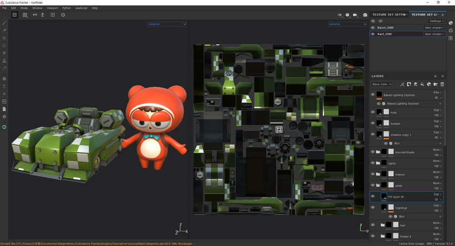Image resolution: width=455 pixels, height=246 pixels.
Task: Click the camera screenshot icon
Action: click(365, 15)
